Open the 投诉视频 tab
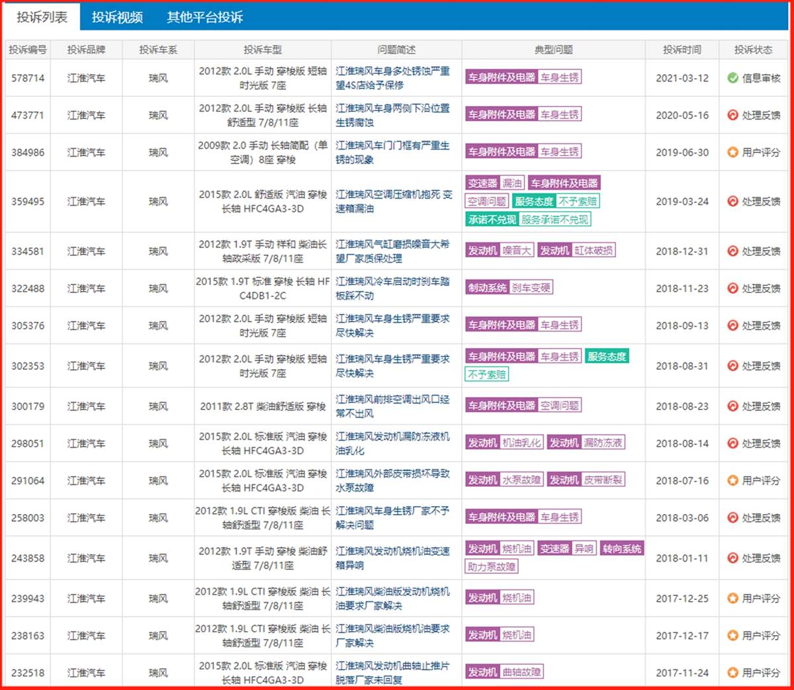Screen dimensions: 794x690 click(117, 17)
